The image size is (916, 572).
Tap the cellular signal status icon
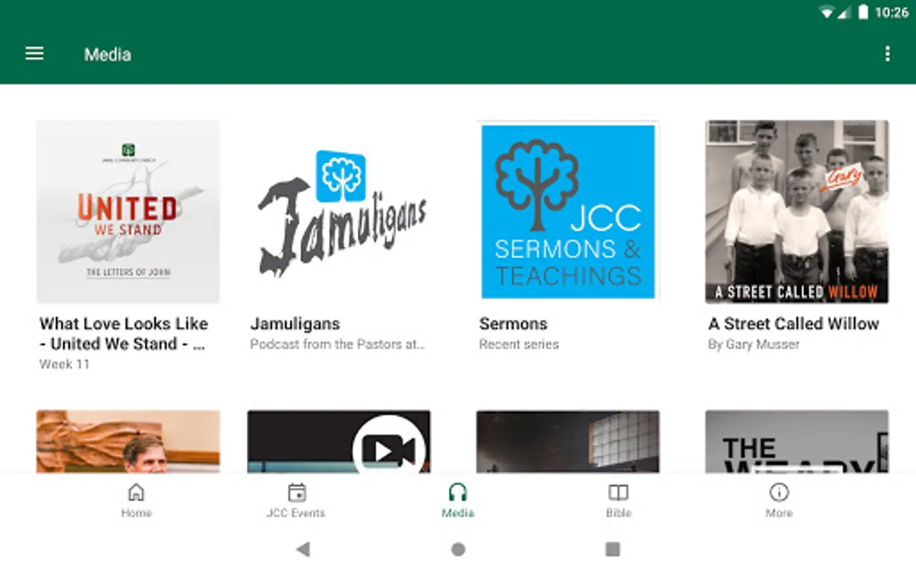(x=843, y=12)
